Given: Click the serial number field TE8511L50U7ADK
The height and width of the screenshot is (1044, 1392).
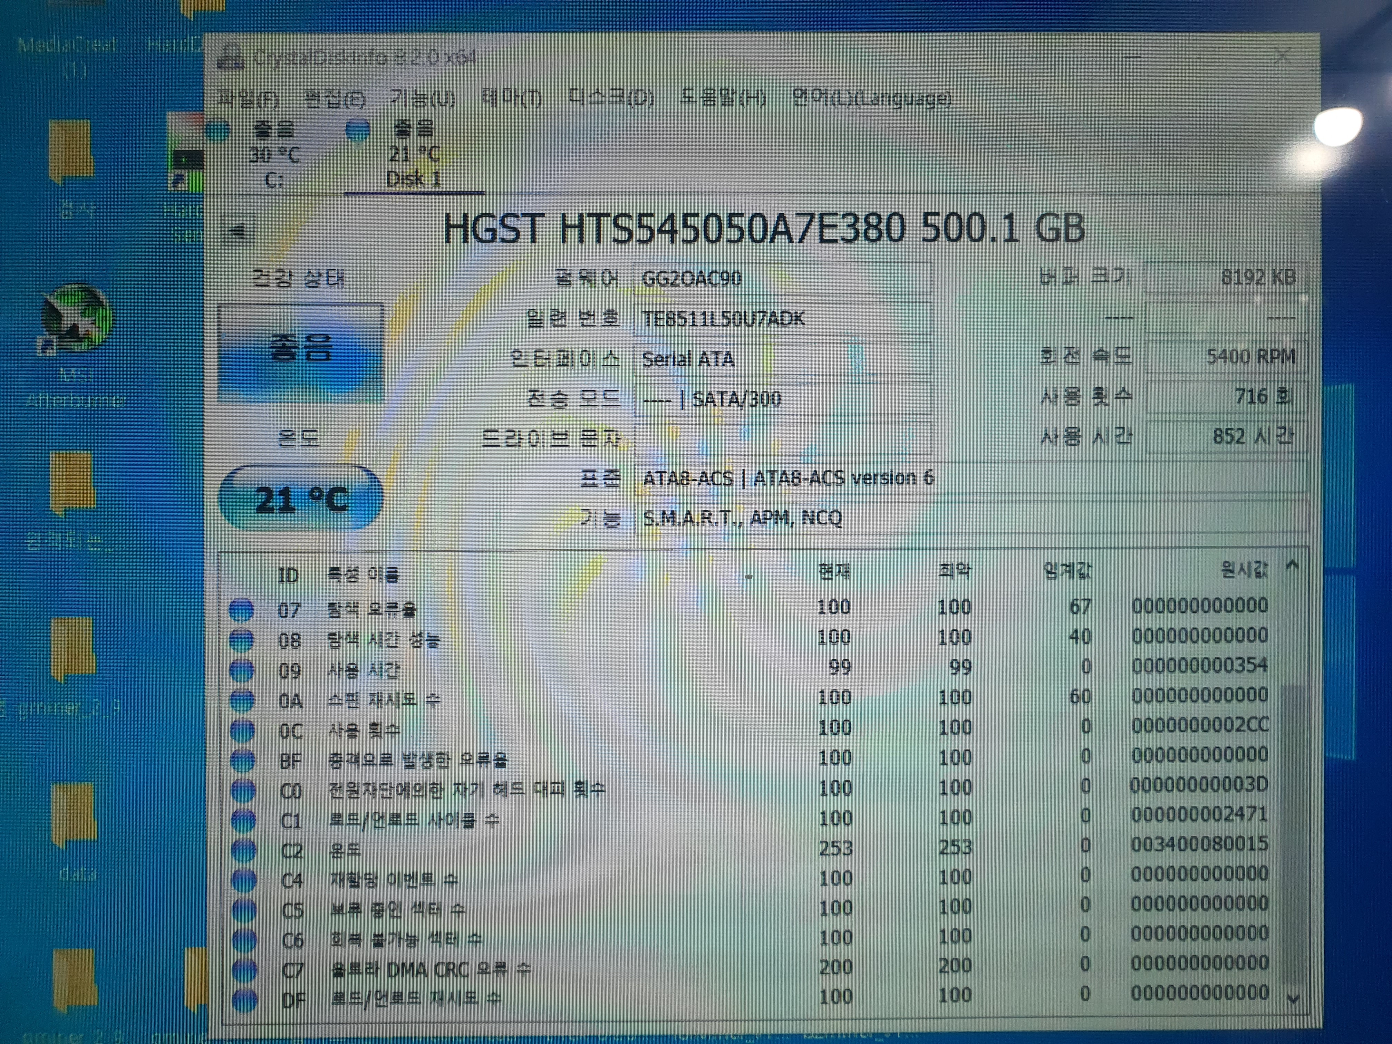Looking at the screenshot, I should [782, 318].
